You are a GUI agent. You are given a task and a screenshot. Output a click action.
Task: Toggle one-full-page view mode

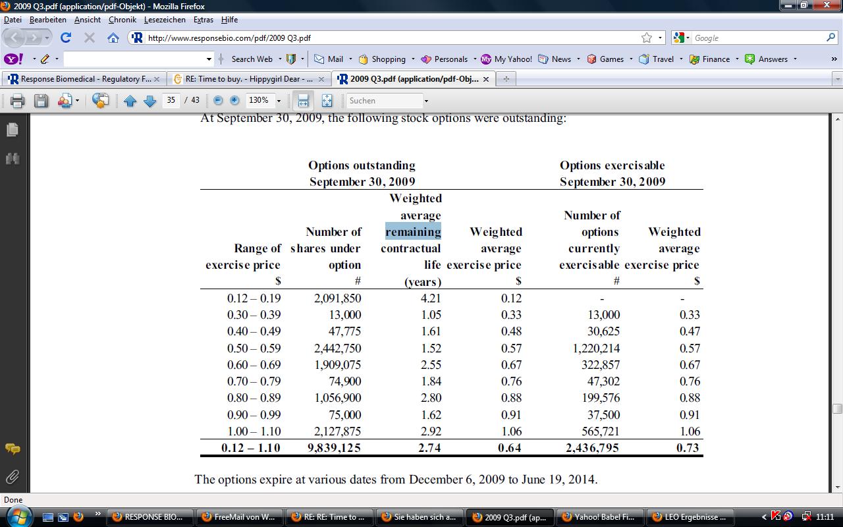coord(327,101)
